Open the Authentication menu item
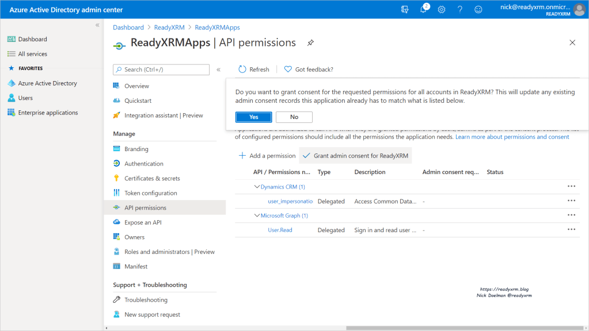589x331 pixels. (x=144, y=164)
